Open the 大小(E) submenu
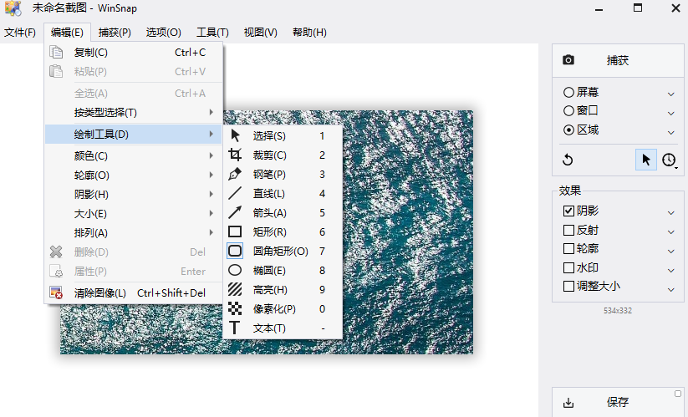This screenshot has width=688, height=417. tap(134, 214)
